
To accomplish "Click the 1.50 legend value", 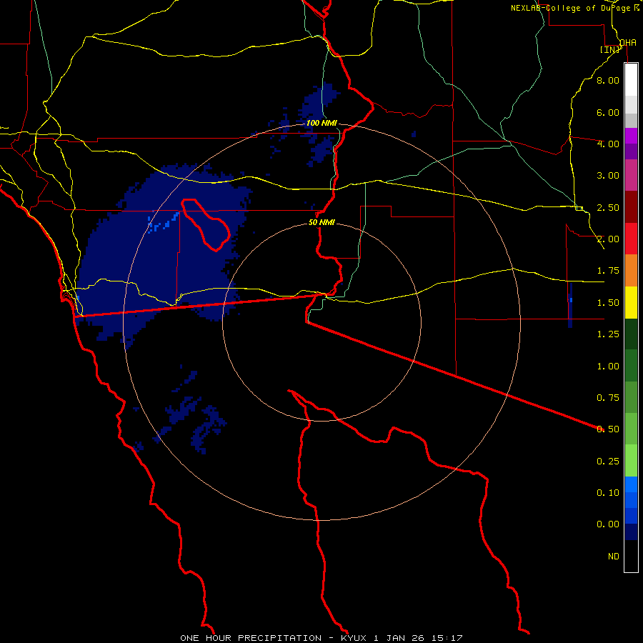I will click(608, 303).
